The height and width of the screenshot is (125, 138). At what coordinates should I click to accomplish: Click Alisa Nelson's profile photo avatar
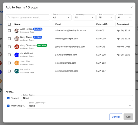click(17, 31)
